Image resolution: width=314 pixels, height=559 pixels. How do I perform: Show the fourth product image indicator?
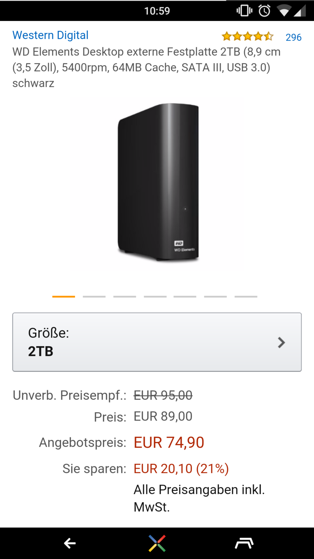[155, 296]
